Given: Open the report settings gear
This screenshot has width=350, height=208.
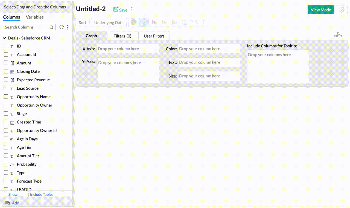Looking at the screenshot, I should [x=342, y=10].
